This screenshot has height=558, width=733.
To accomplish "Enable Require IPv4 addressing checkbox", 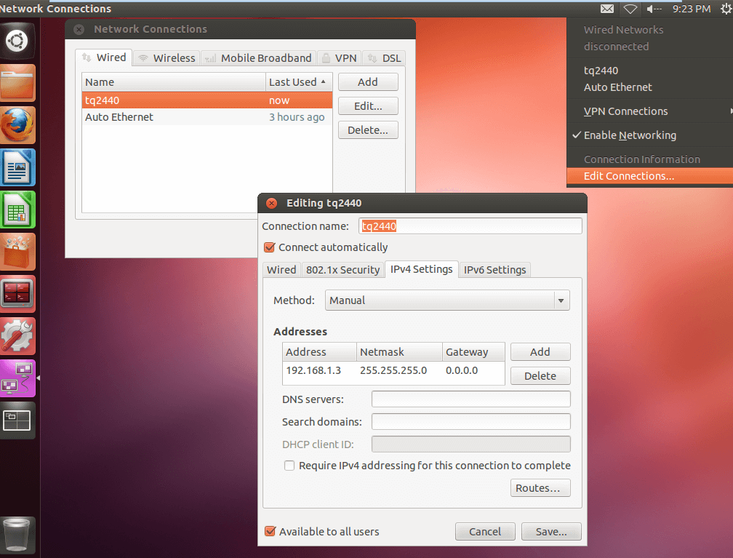I will click(289, 466).
